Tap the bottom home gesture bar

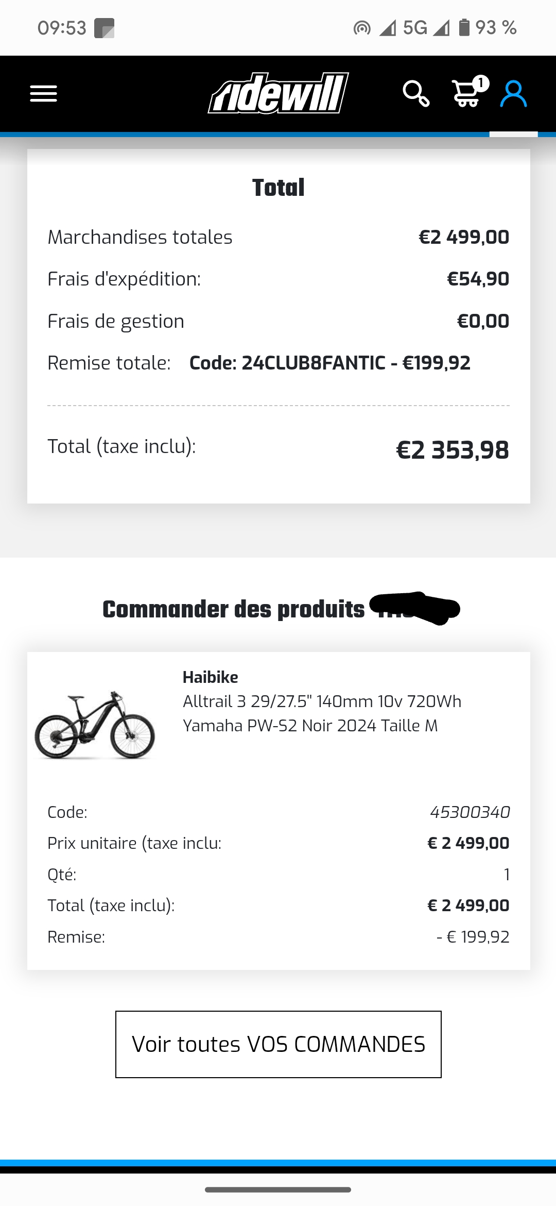pyautogui.click(x=278, y=1190)
